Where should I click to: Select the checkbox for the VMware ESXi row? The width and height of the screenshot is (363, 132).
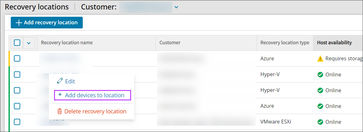point(17,122)
